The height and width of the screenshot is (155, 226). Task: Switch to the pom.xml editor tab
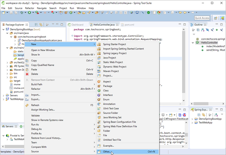coord(129,24)
